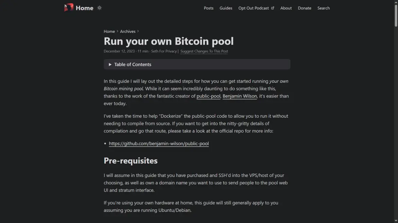The height and width of the screenshot is (223, 398).
Task: Open the Benjamin Wilson link
Action: 240,96
